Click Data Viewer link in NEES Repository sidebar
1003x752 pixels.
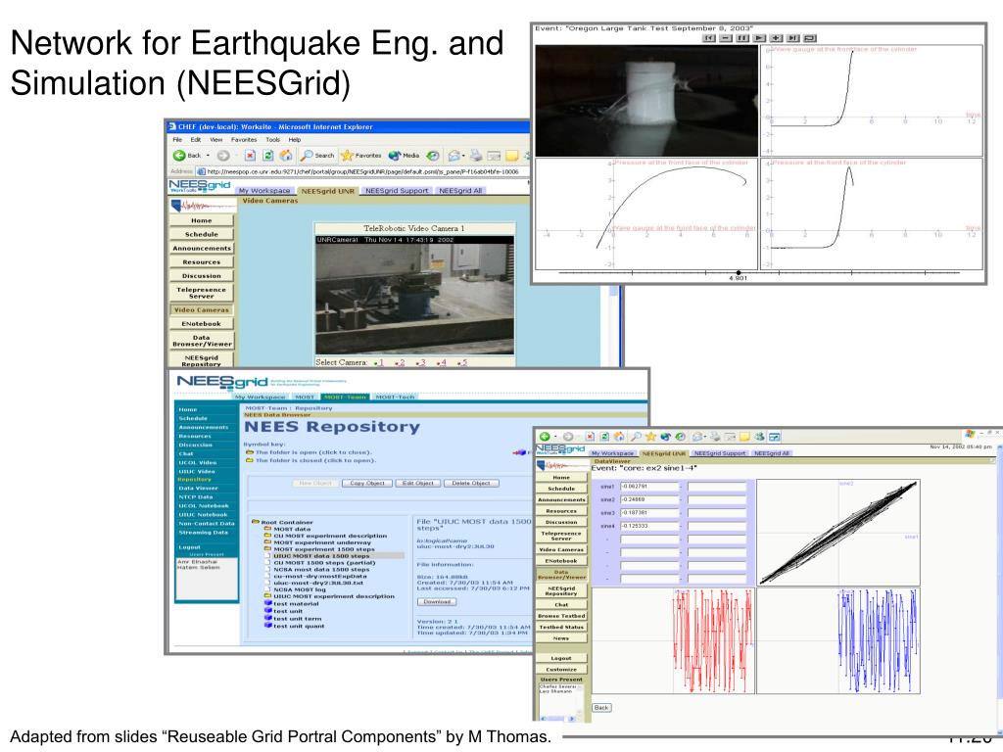pyautogui.click(x=198, y=488)
